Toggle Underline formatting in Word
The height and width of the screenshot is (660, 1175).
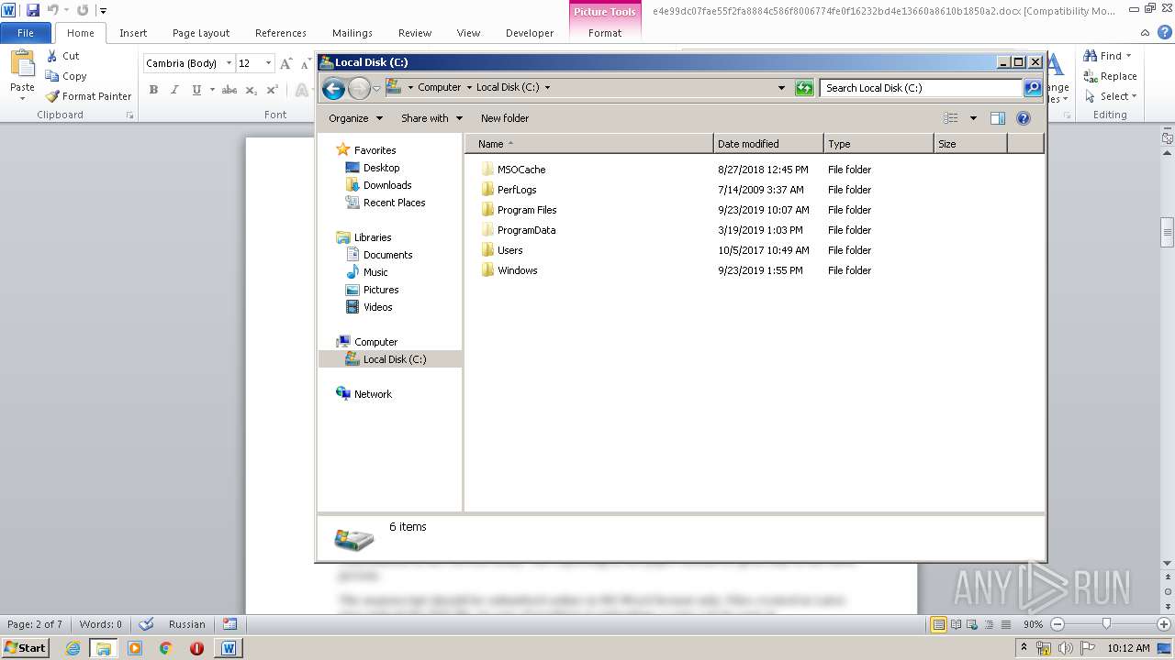point(196,90)
